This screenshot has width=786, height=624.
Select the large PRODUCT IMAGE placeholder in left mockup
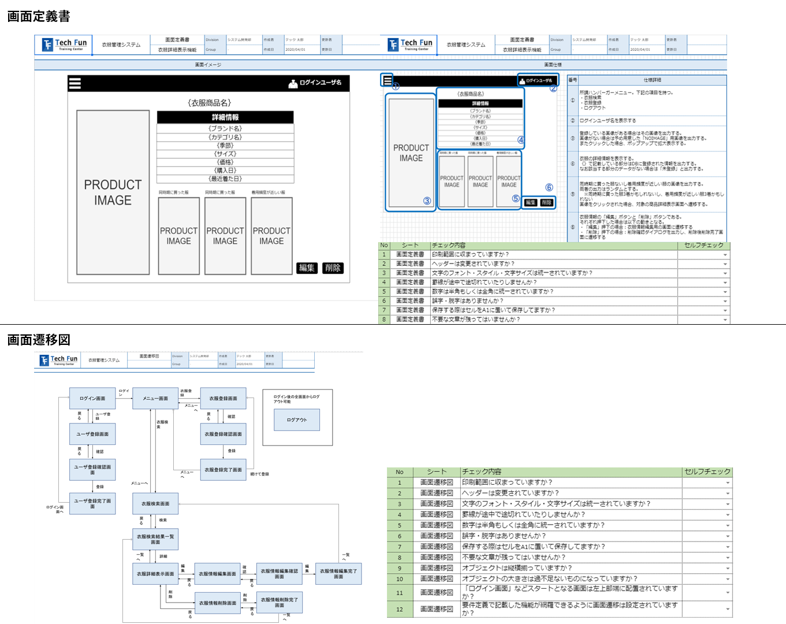coord(113,192)
